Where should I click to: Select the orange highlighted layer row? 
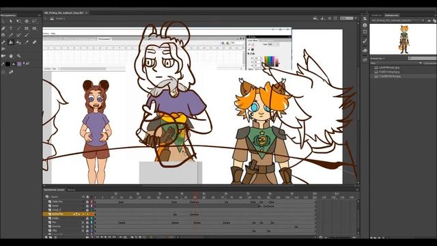[x=68, y=214]
